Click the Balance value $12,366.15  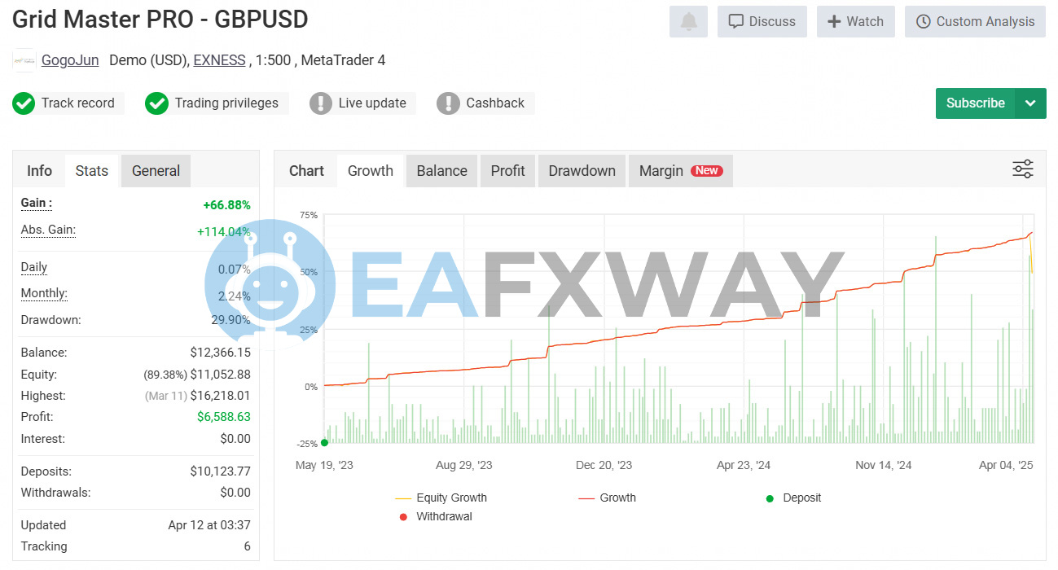pyautogui.click(x=220, y=353)
